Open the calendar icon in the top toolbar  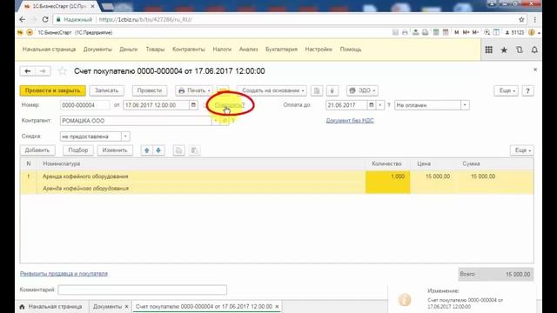pos(446,32)
